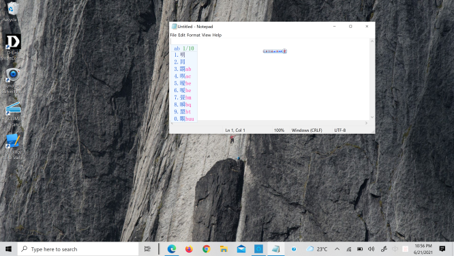Image resolution: width=454 pixels, height=256 pixels.
Task: Open File Explorer from the taskbar
Action: [x=224, y=249]
